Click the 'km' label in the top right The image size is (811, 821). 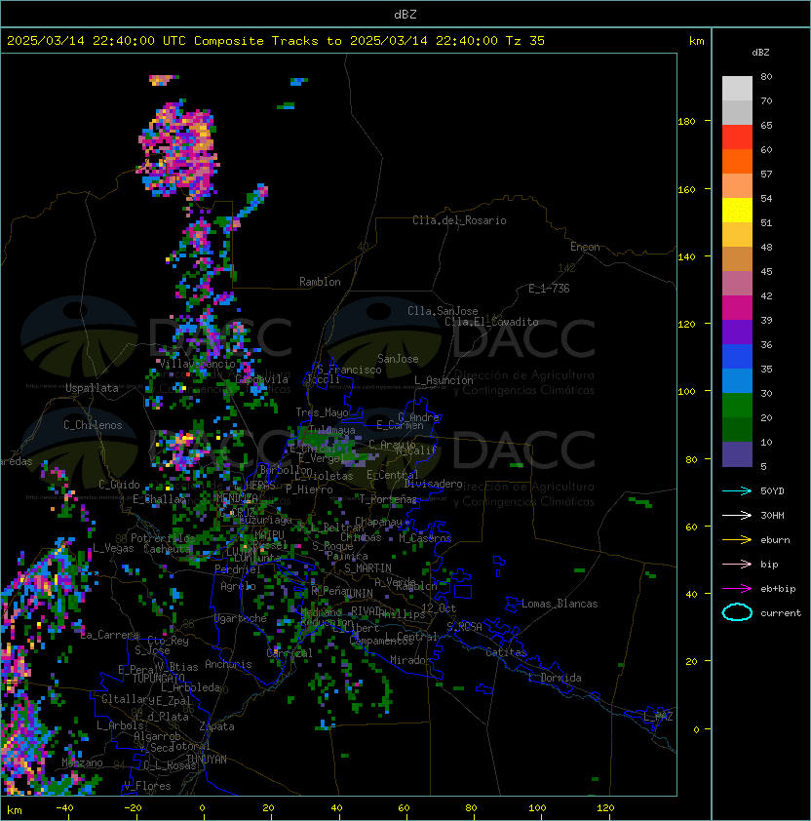click(696, 41)
